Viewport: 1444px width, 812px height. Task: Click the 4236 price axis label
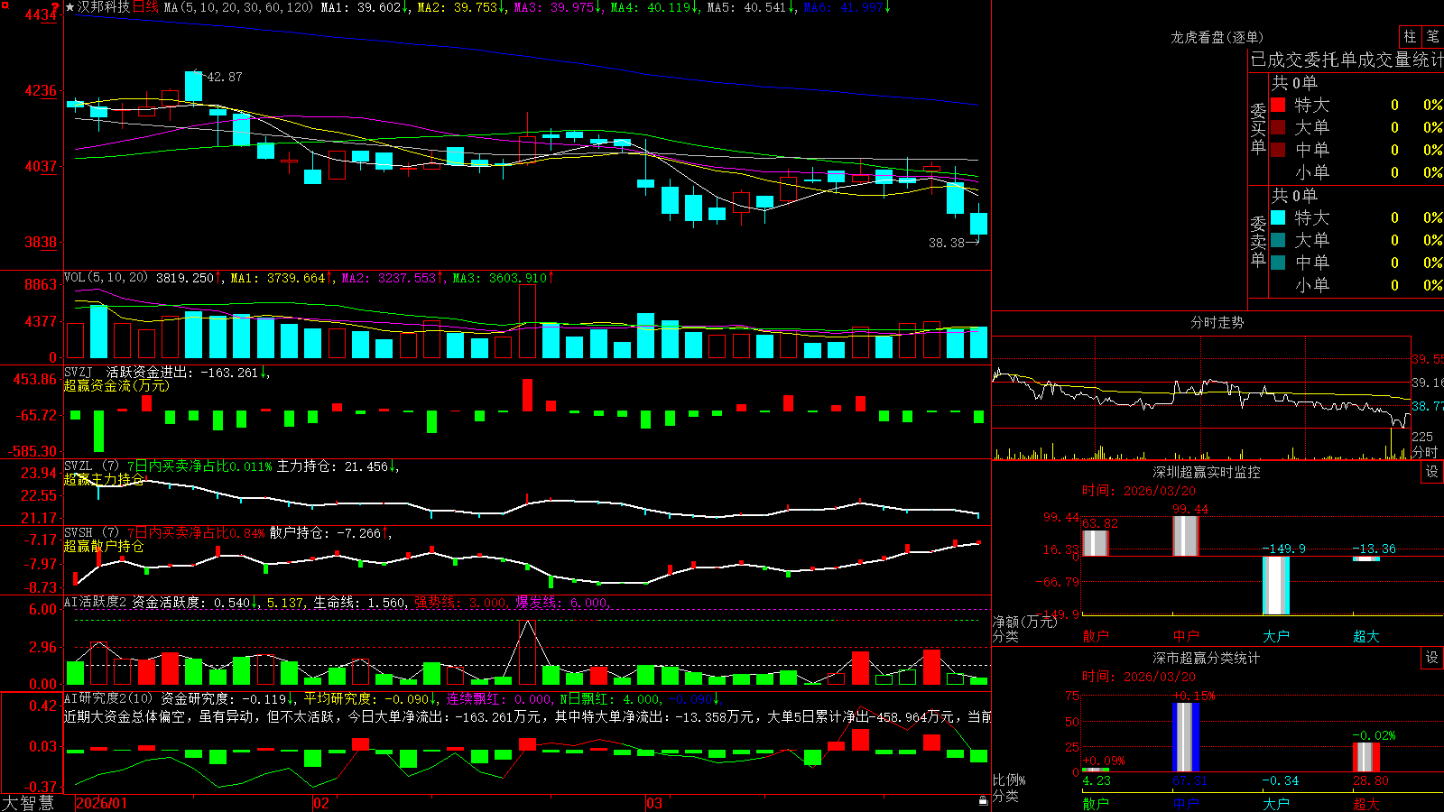pyautogui.click(x=40, y=90)
